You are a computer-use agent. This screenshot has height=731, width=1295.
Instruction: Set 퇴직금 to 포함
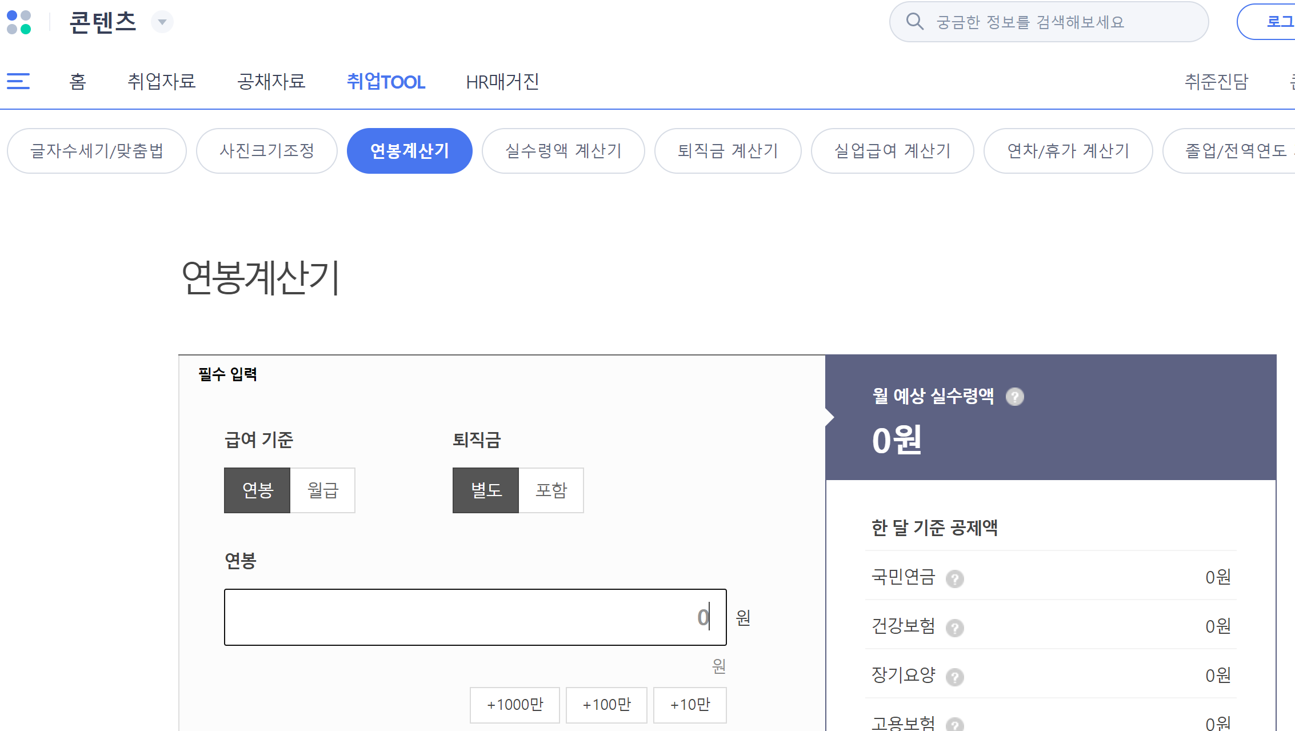coord(551,490)
